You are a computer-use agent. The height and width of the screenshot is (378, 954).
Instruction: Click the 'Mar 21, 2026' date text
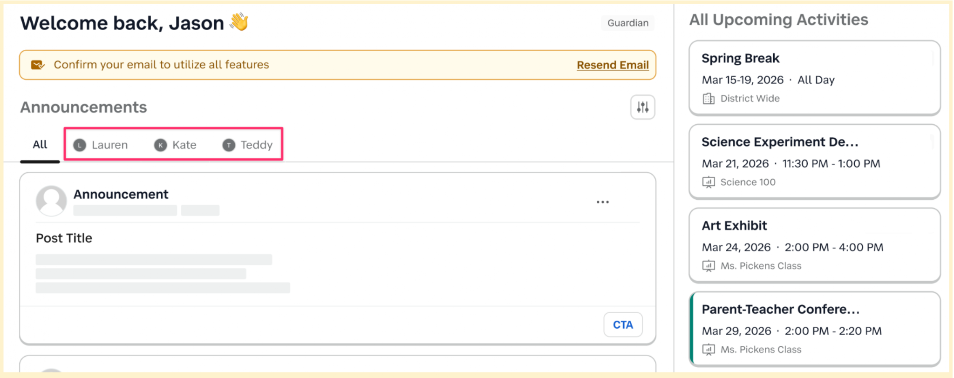point(735,164)
